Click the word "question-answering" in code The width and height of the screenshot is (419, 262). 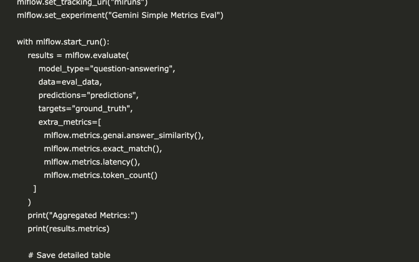tap(131, 69)
